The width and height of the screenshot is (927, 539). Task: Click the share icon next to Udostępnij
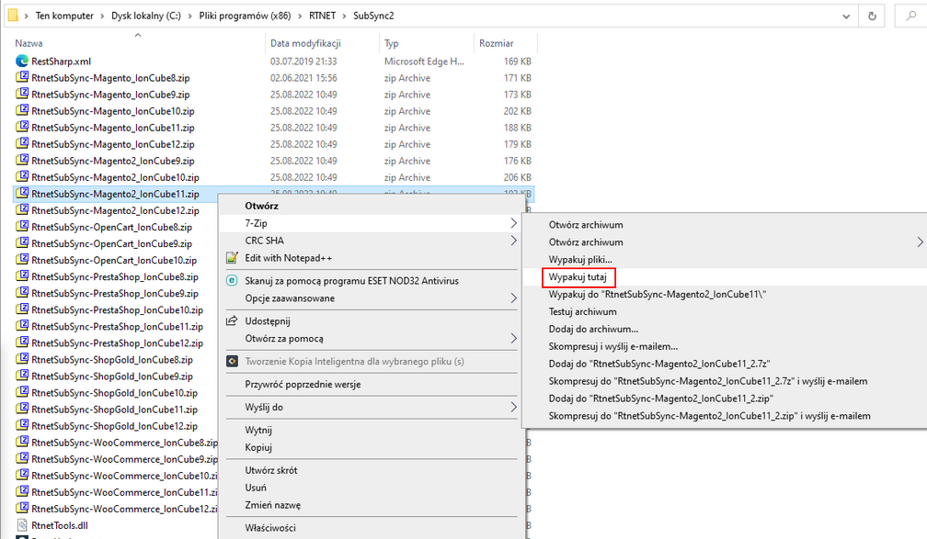pos(233,321)
